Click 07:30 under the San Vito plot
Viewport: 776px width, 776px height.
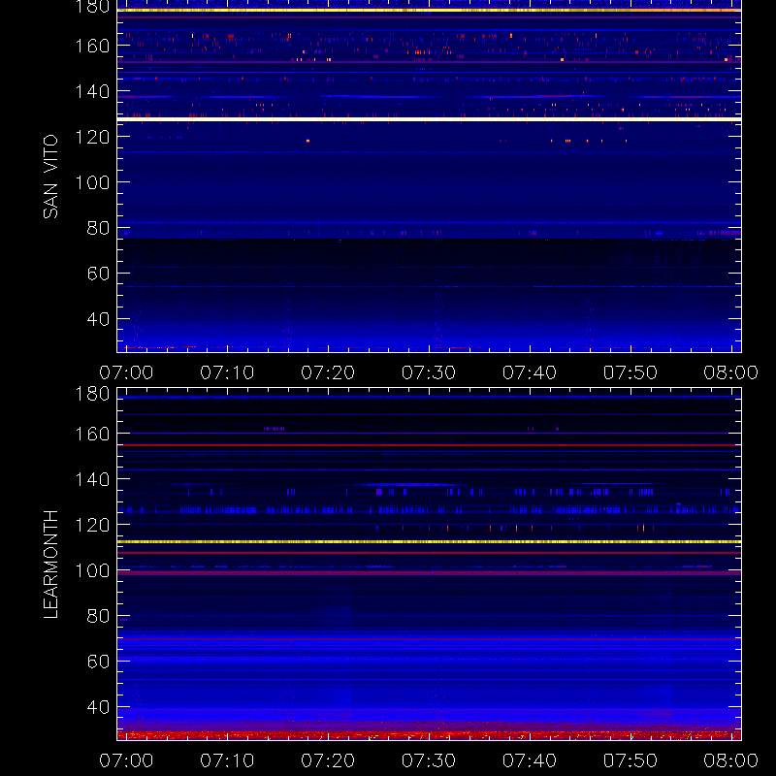click(x=429, y=372)
